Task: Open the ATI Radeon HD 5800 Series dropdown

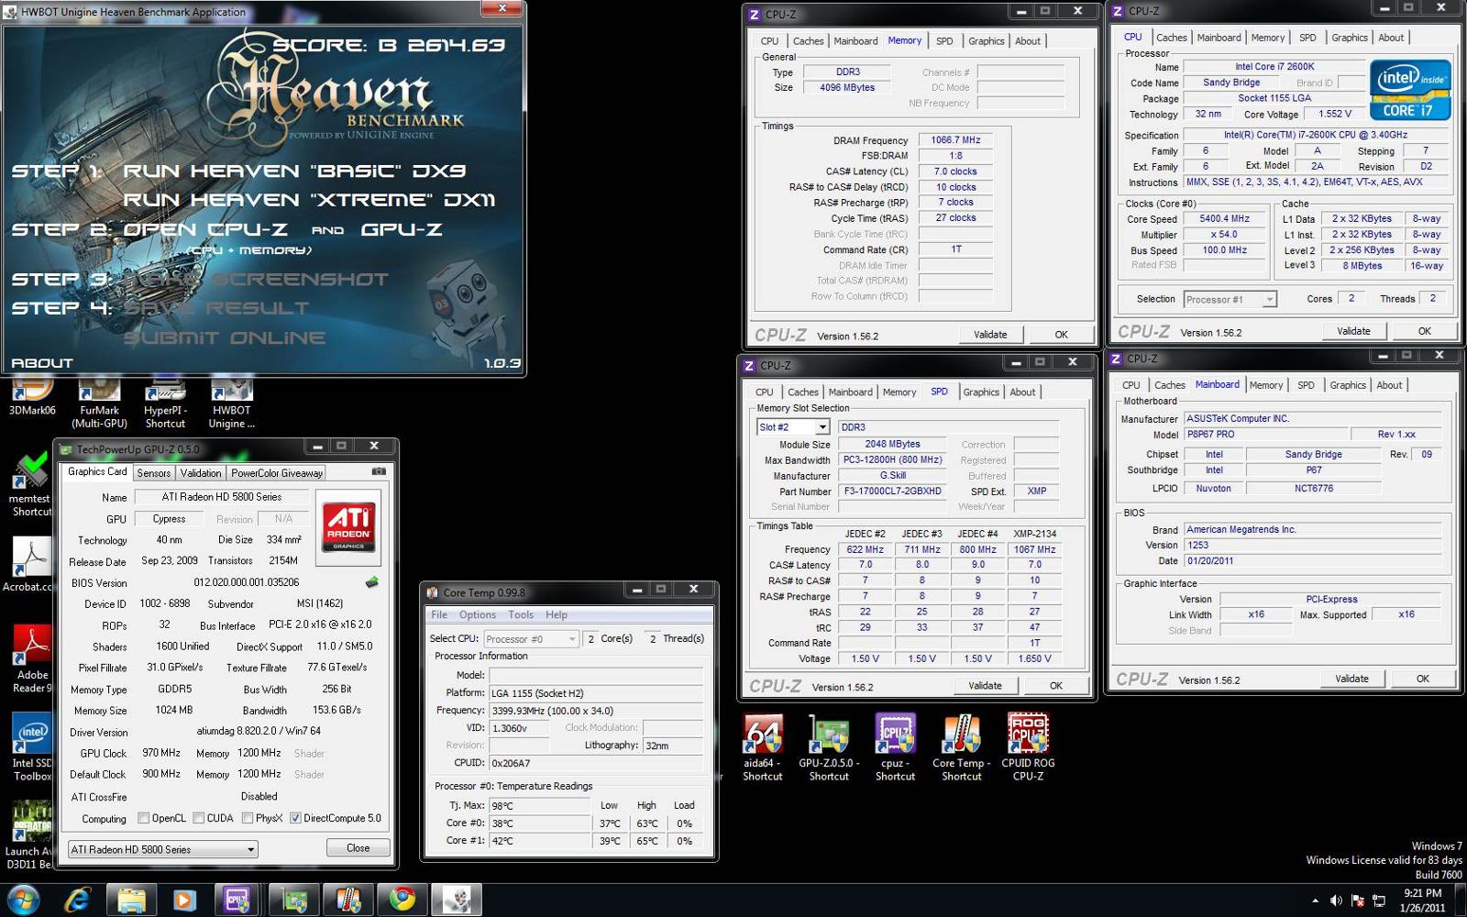Action: 162,849
